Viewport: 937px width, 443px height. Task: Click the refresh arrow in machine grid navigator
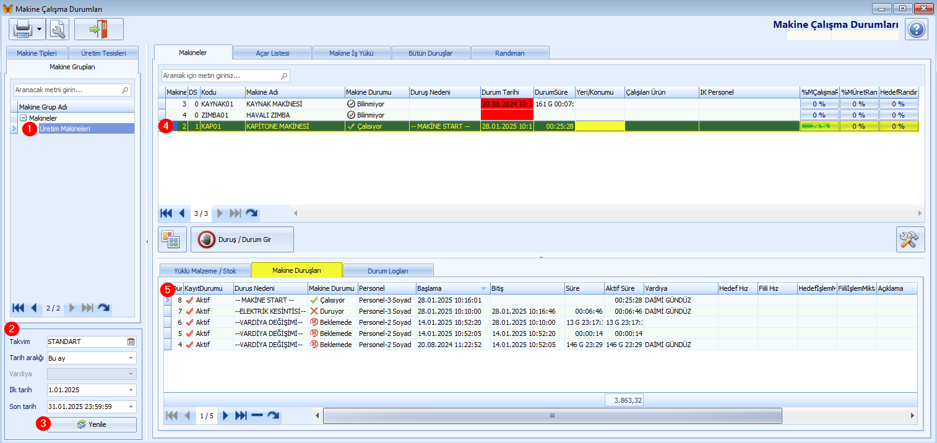point(251,213)
